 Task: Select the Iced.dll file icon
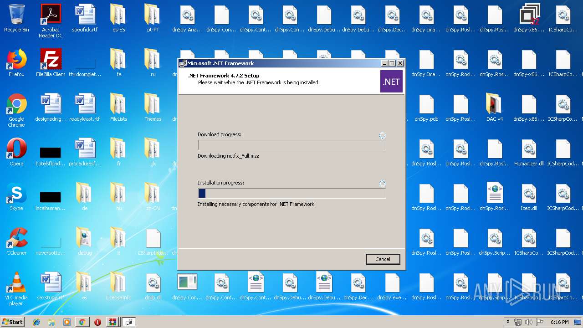[x=529, y=197]
